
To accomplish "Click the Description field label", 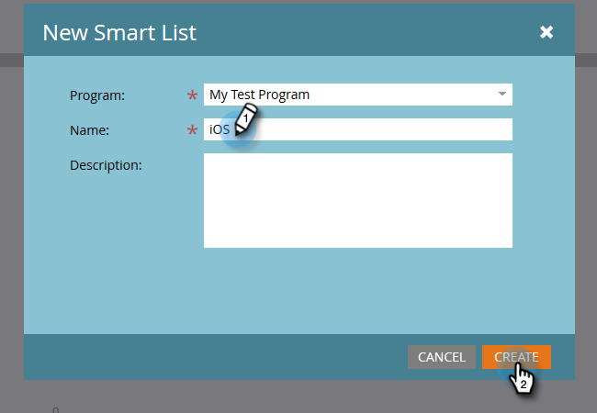I will coord(106,165).
